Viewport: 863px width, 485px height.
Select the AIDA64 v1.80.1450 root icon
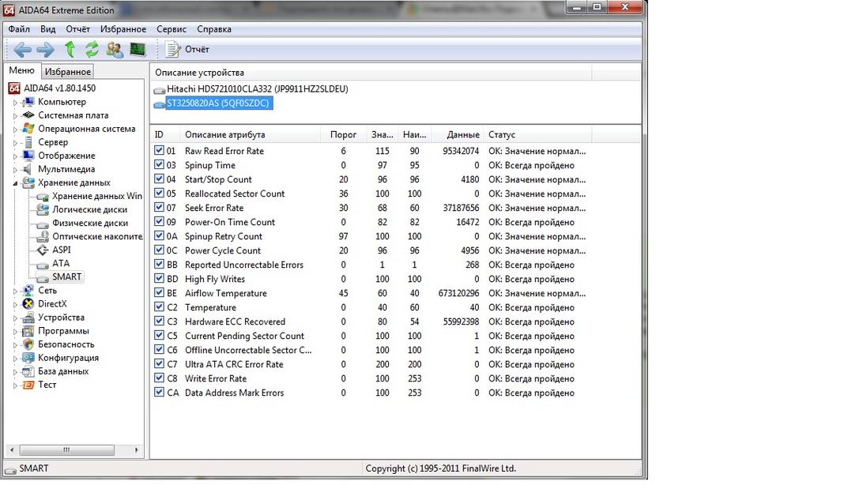(x=14, y=88)
